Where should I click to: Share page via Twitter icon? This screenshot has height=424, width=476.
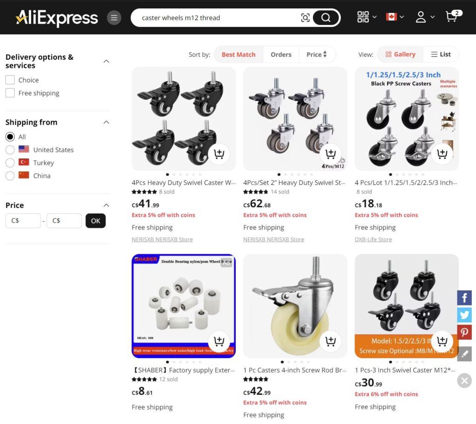tap(464, 315)
